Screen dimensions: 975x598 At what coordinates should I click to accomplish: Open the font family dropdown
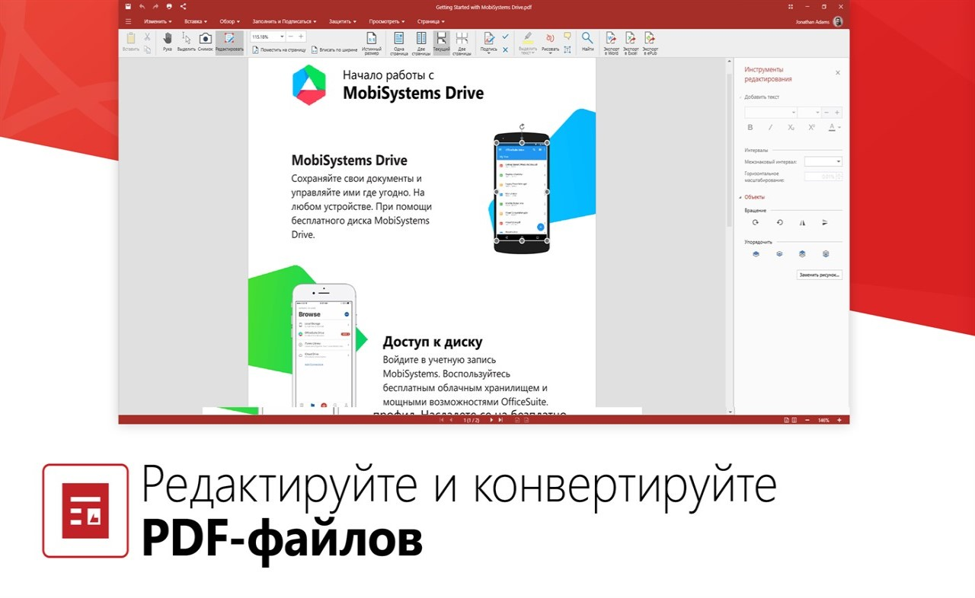tap(771, 113)
